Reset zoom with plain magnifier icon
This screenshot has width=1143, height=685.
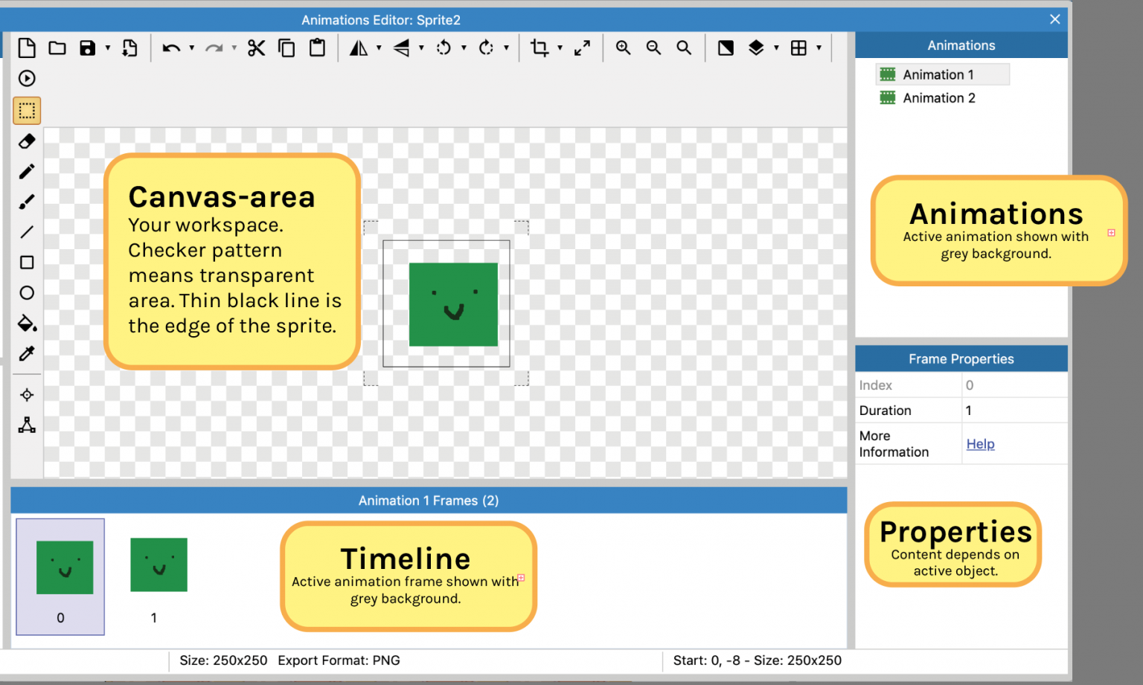(x=684, y=48)
